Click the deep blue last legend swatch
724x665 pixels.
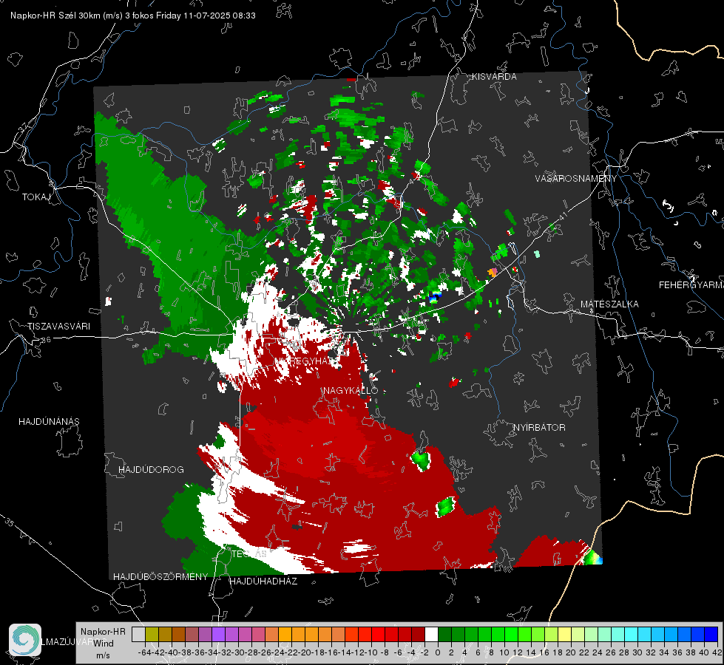[x=711, y=634]
